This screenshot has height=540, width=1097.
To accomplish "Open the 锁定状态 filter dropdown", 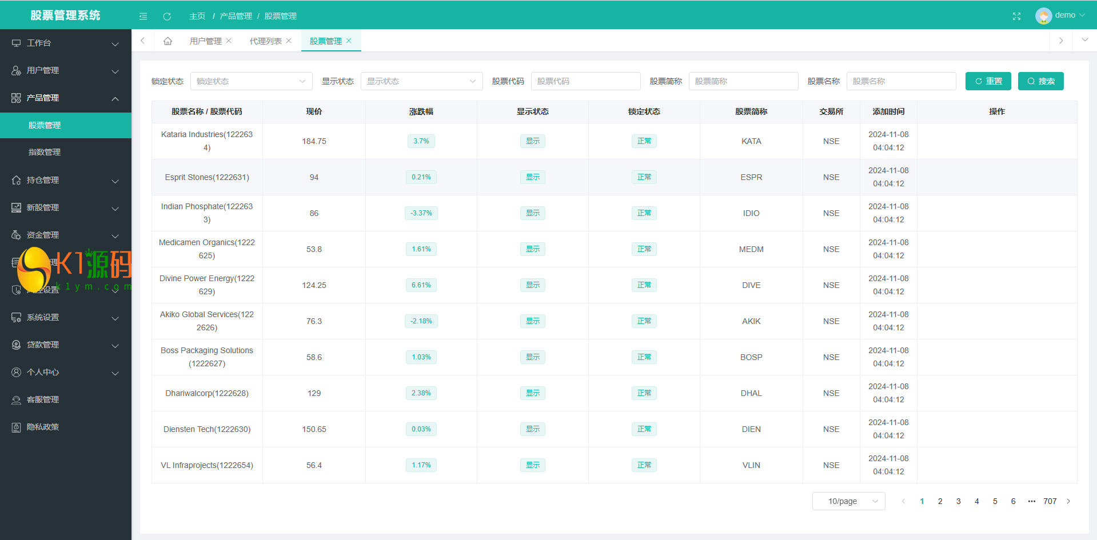I will [x=251, y=81].
